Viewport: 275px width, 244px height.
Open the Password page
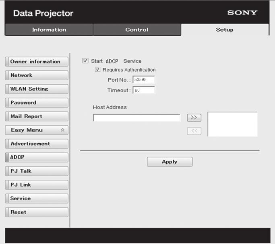pos(37,103)
